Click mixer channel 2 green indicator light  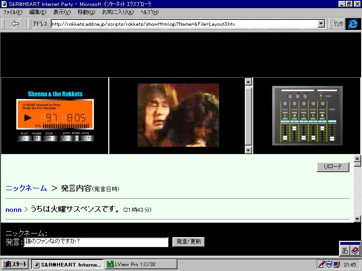point(295,115)
